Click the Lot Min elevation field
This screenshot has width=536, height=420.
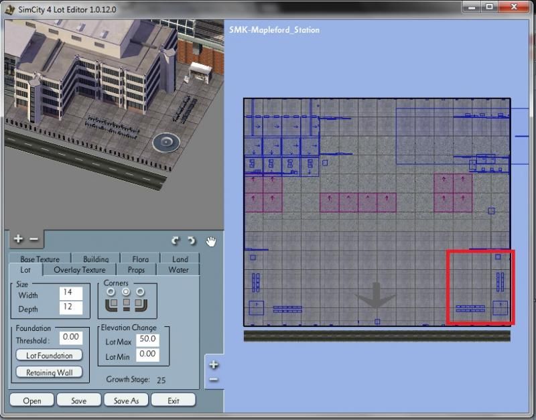point(147,354)
